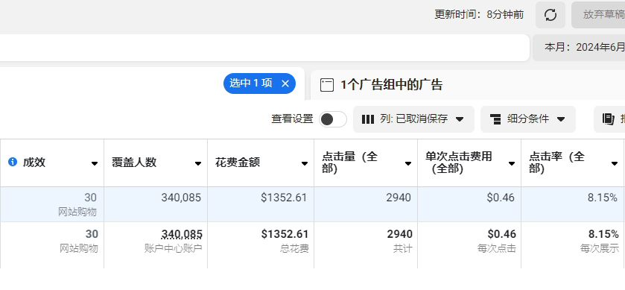Click the 340,085 reach total value
625x290 pixels.
(182, 234)
